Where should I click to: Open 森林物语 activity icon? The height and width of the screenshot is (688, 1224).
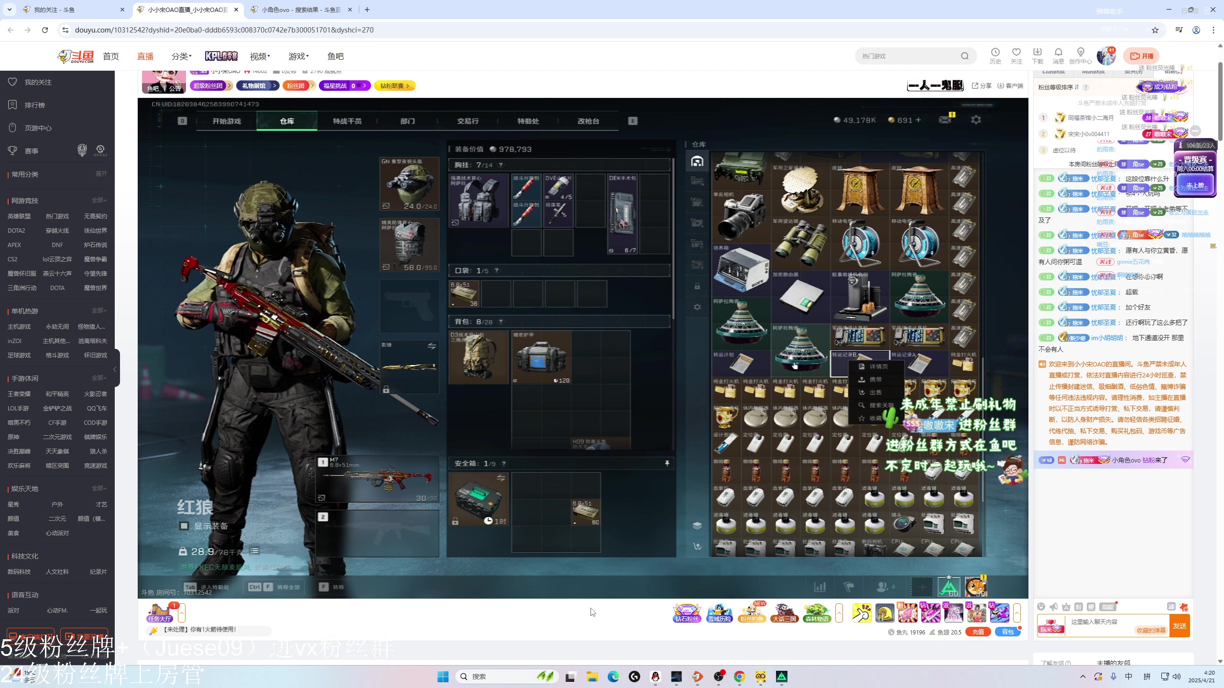(817, 613)
